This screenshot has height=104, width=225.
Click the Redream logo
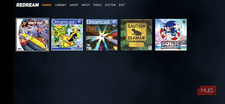[28, 5]
